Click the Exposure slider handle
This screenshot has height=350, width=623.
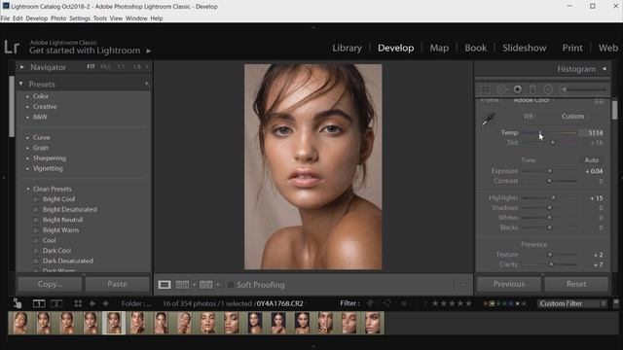click(x=549, y=171)
